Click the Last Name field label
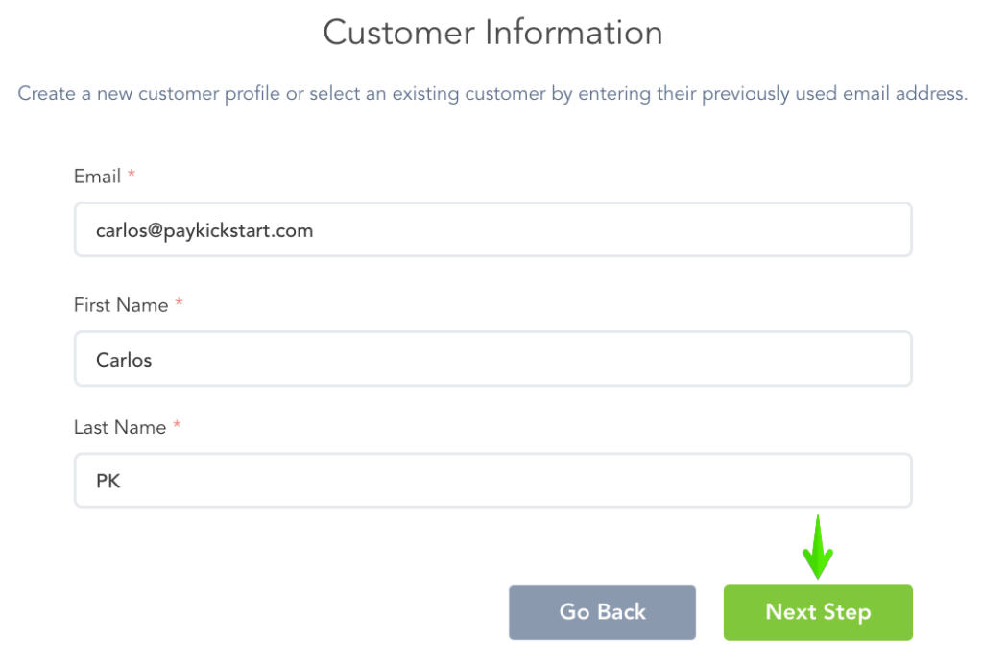Screen dimensions: 983x664 point(120,428)
